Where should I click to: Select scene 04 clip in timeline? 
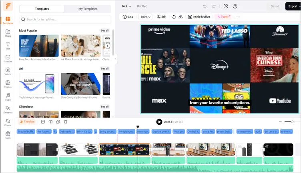[169, 149]
